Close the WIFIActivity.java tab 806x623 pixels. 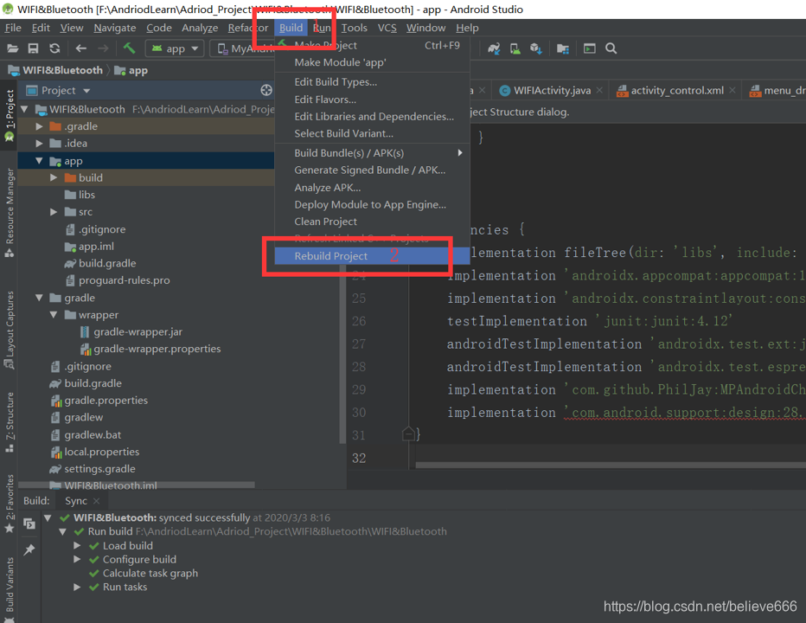point(599,91)
